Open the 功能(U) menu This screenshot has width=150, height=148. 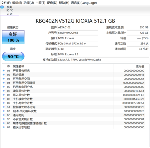tap(28, 3)
